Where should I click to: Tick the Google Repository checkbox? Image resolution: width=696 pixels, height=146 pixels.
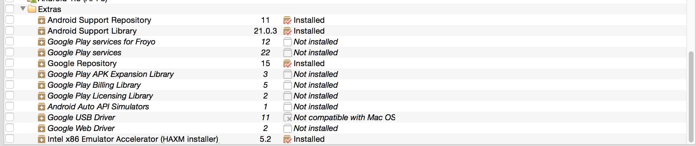coord(10,63)
